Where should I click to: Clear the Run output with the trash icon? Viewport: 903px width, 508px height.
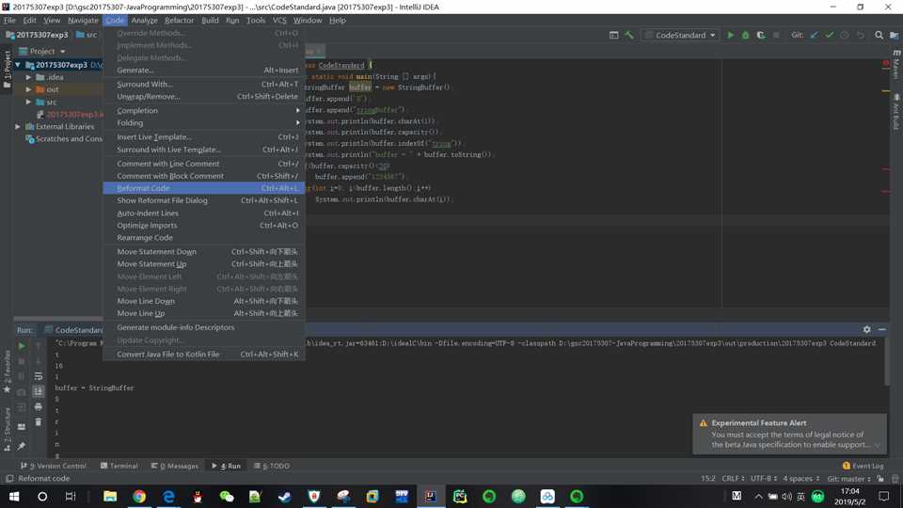click(x=38, y=422)
